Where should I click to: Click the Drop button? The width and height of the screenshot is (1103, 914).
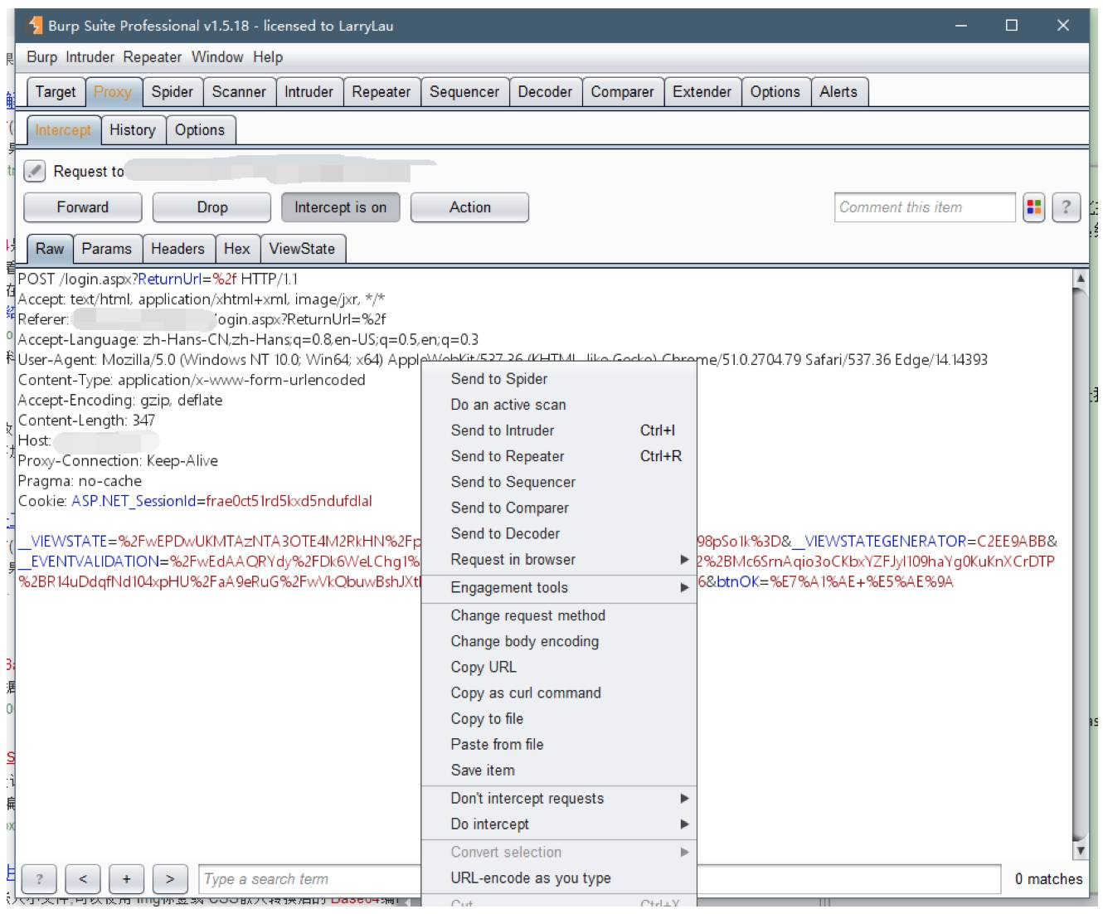pyautogui.click(x=212, y=207)
